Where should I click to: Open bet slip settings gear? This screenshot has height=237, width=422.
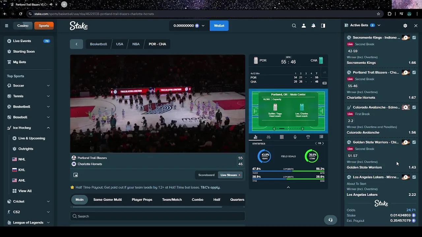pyautogui.click(x=405, y=25)
